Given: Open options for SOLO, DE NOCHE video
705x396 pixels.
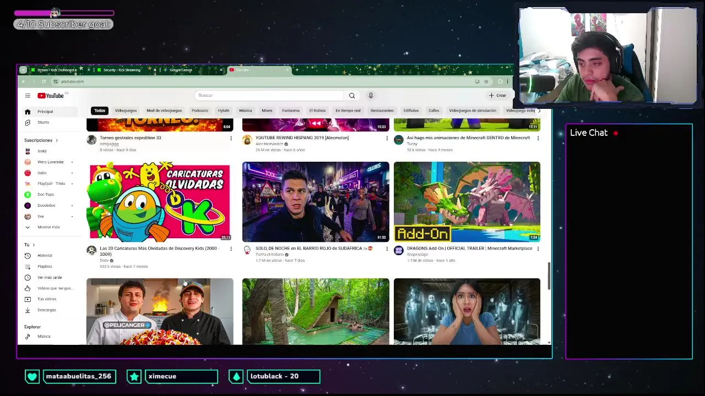Looking at the screenshot, I should 387,249.
